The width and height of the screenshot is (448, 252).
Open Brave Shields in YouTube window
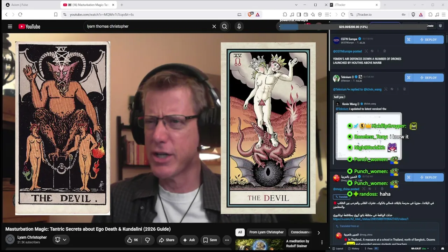250,14
